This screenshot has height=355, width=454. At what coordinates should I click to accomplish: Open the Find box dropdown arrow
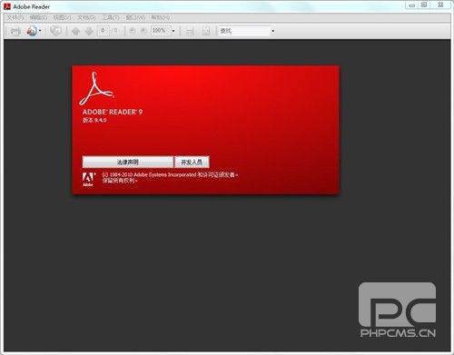273,31
